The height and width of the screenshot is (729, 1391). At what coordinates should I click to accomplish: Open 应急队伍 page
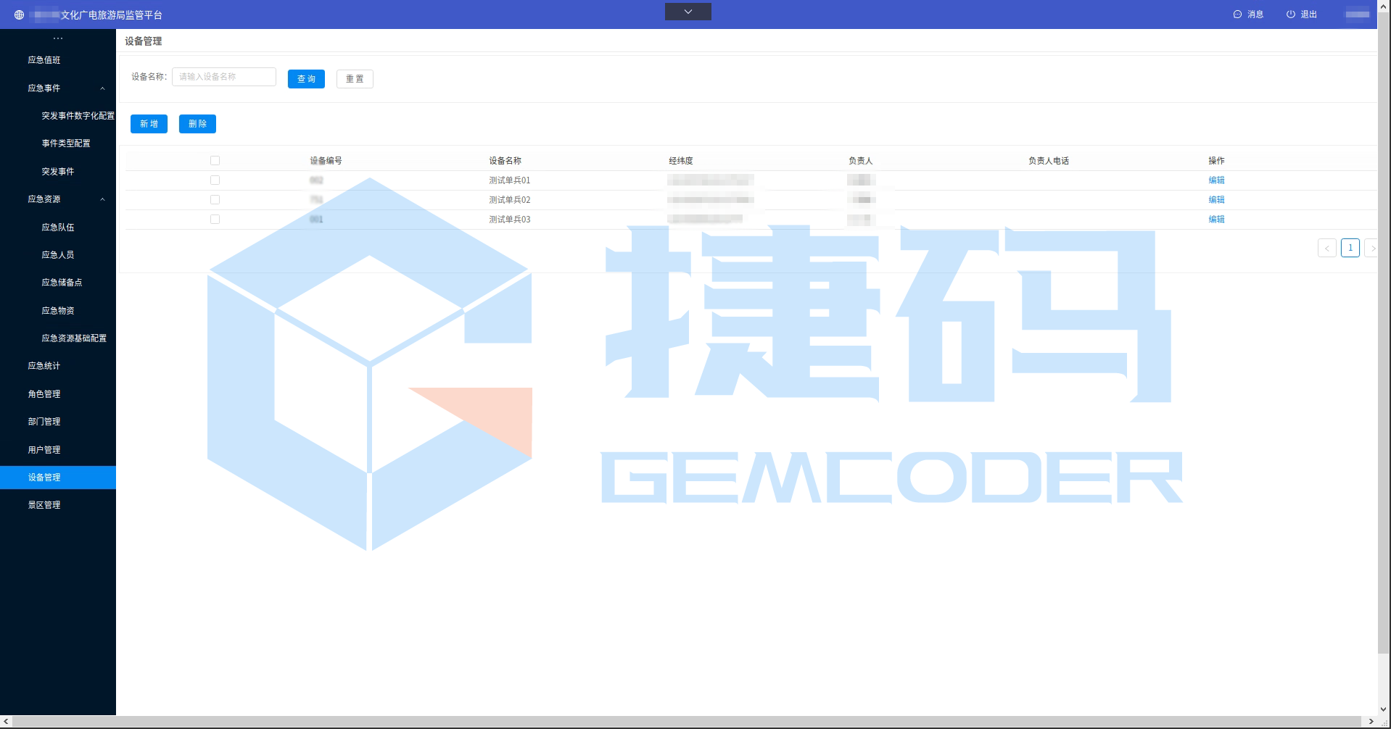pyautogui.click(x=58, y=228)
